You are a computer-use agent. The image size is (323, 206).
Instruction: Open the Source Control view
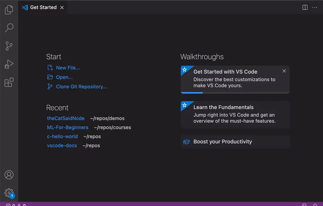[x=9, y=46]
